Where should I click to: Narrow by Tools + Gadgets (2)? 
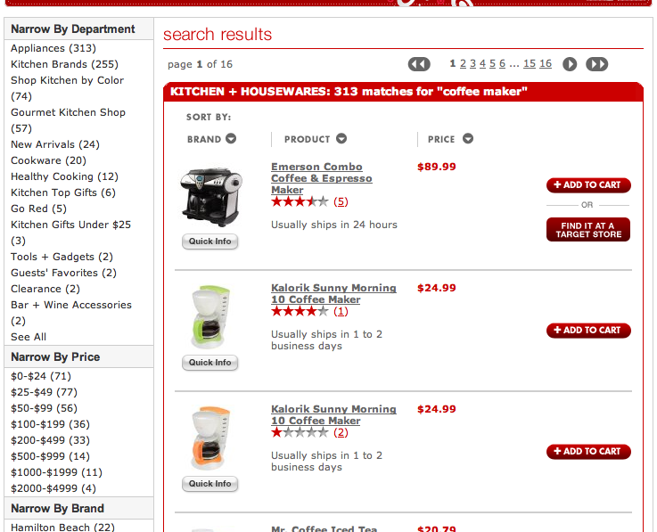[62, 257]
